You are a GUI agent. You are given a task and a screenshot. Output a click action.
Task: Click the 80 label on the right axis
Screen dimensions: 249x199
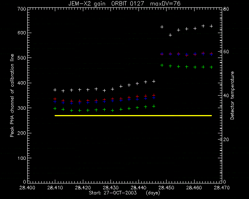click(x=226, y=9)
